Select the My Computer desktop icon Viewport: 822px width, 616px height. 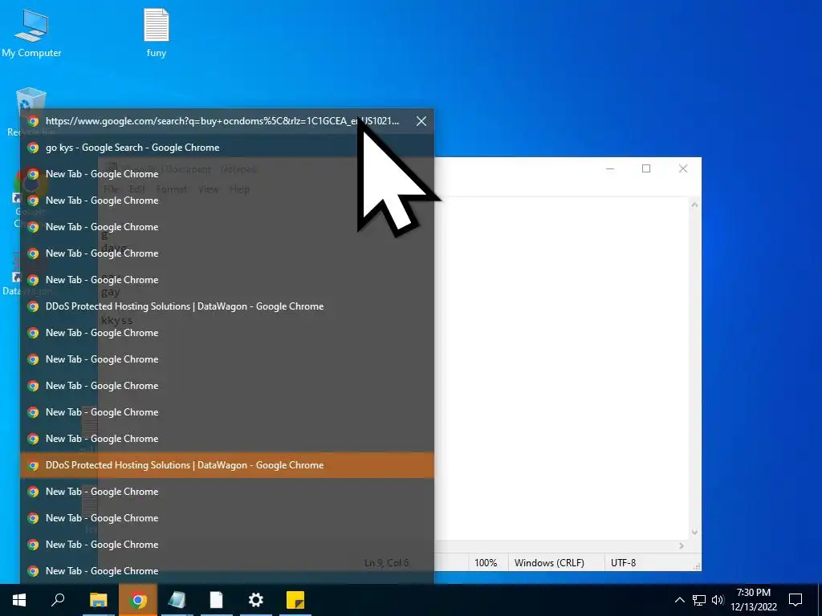coord(31,33)
